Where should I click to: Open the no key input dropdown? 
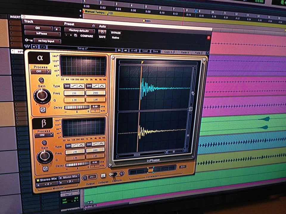(x=47, y=41)
